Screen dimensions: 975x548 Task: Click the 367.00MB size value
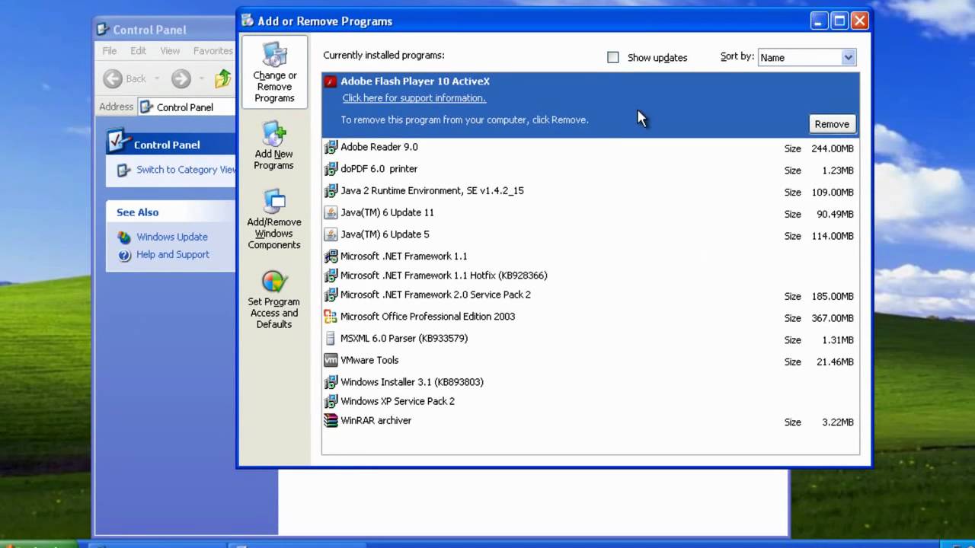833,318
